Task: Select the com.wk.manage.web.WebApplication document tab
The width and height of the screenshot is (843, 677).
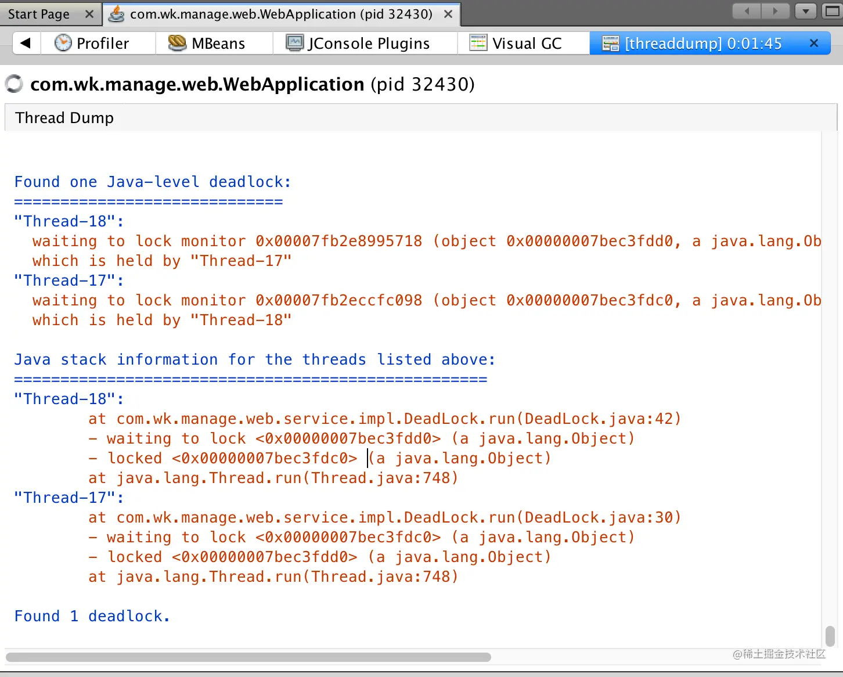Action: coord(281,14)
